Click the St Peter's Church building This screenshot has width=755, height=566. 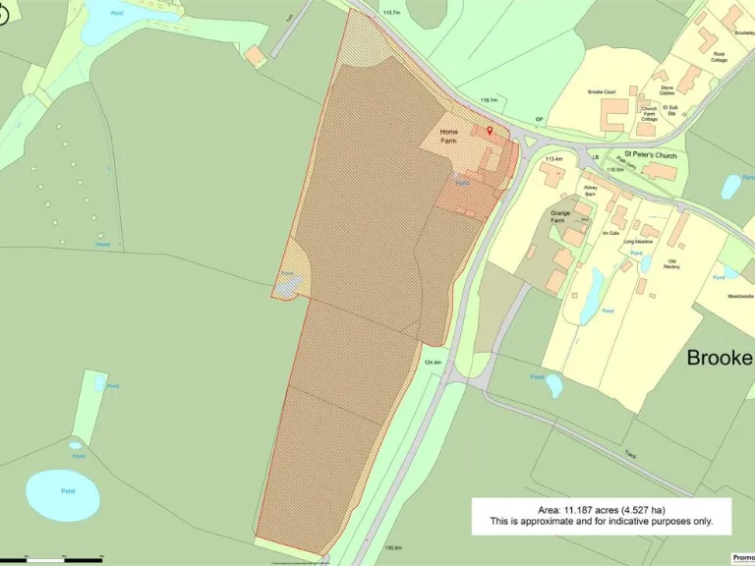tap(660, 172)
